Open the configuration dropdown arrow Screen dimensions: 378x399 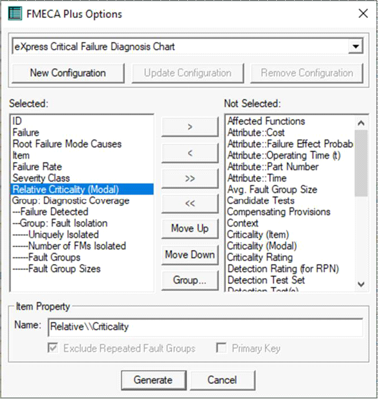[x=356, y=46]
